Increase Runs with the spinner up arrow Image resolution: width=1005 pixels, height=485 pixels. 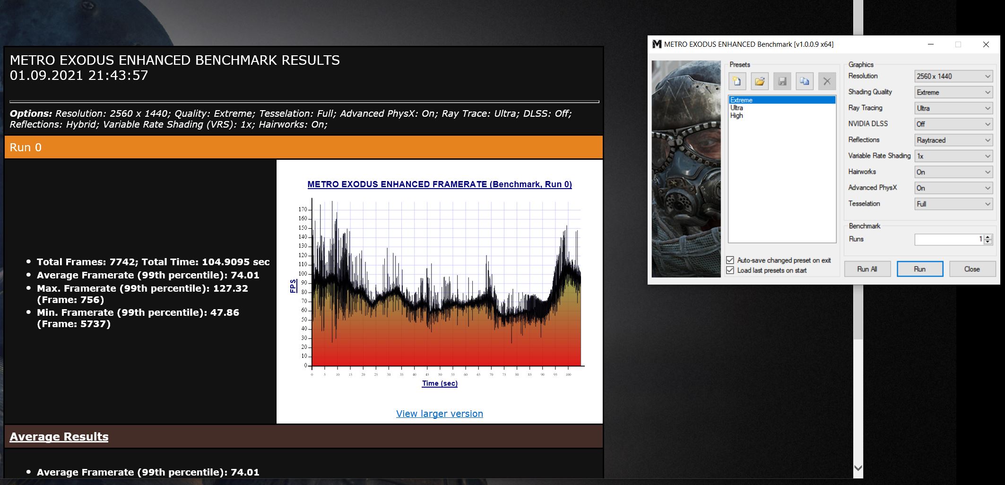coord(988,237)
